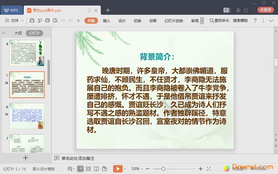The width and height of the screenshot is (278, 174).
Task: Click the Save icon in toolbar
Action: point(32,21)
